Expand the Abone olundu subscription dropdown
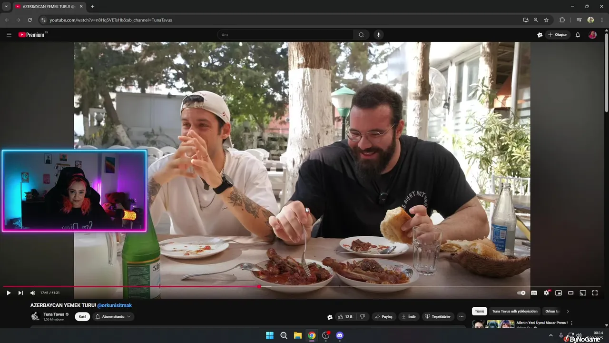This screenshot has height=343, width=609. pyautogui.click(x=113, y=317)
